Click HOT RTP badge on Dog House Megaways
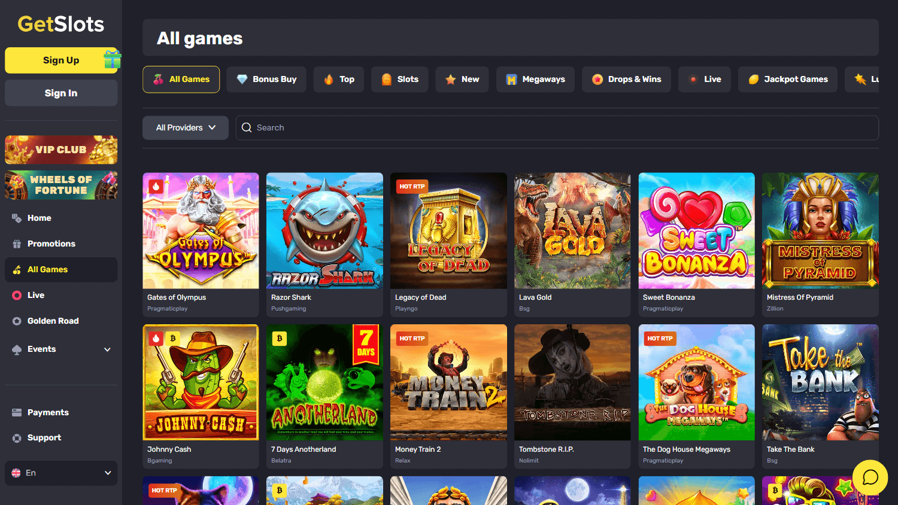This screenshot has width=898, height=505. [x=660, y=339]
